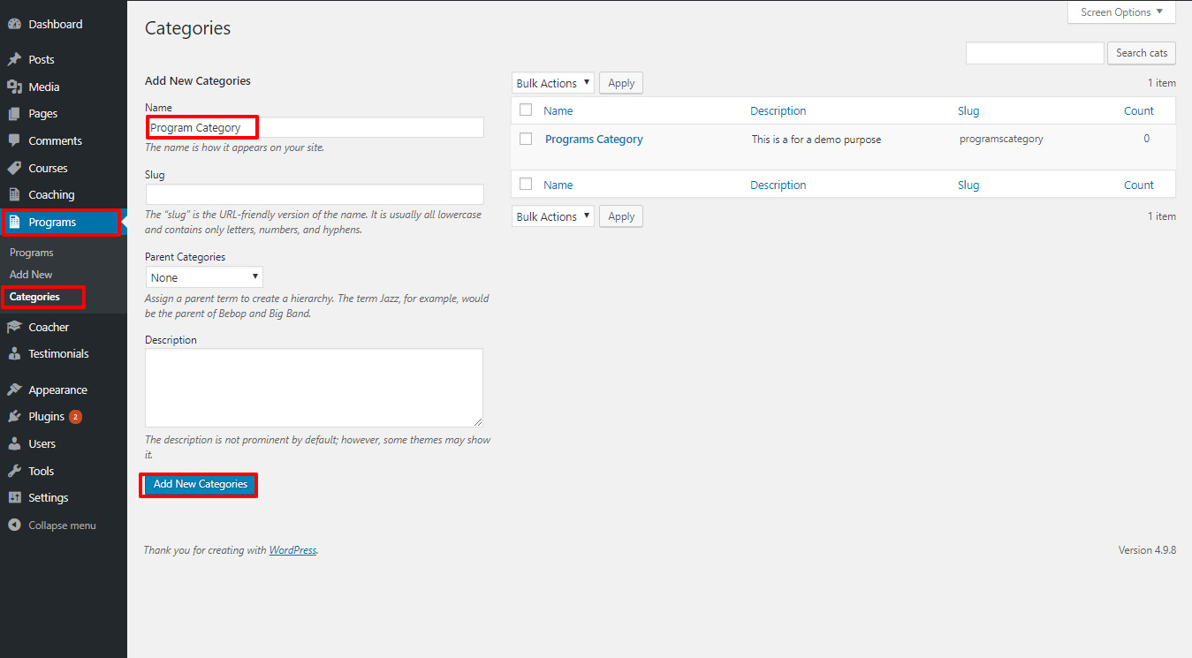Image resolution: width=1192 pixels, height=658 pixels.
Task: Click the Media library icon
Action: coord(14,87)
